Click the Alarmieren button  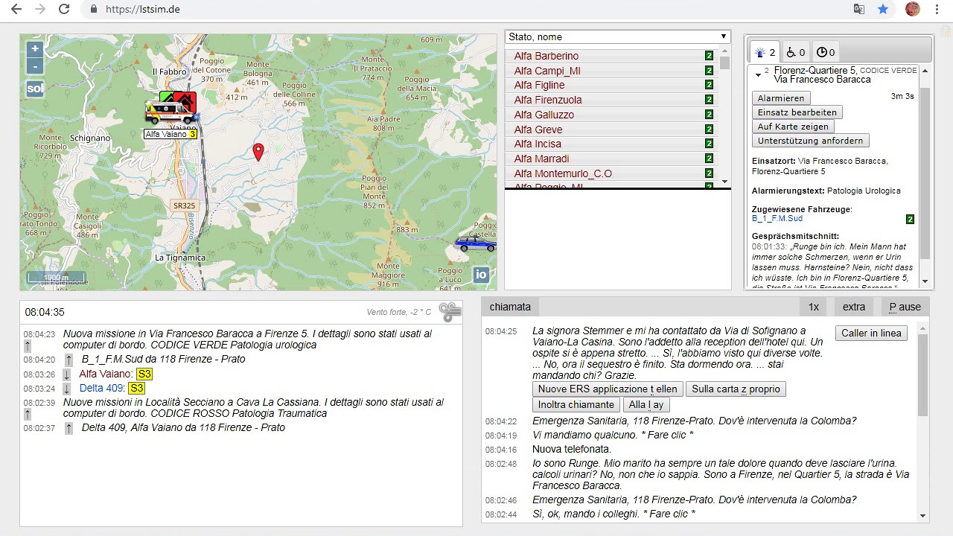781,98
